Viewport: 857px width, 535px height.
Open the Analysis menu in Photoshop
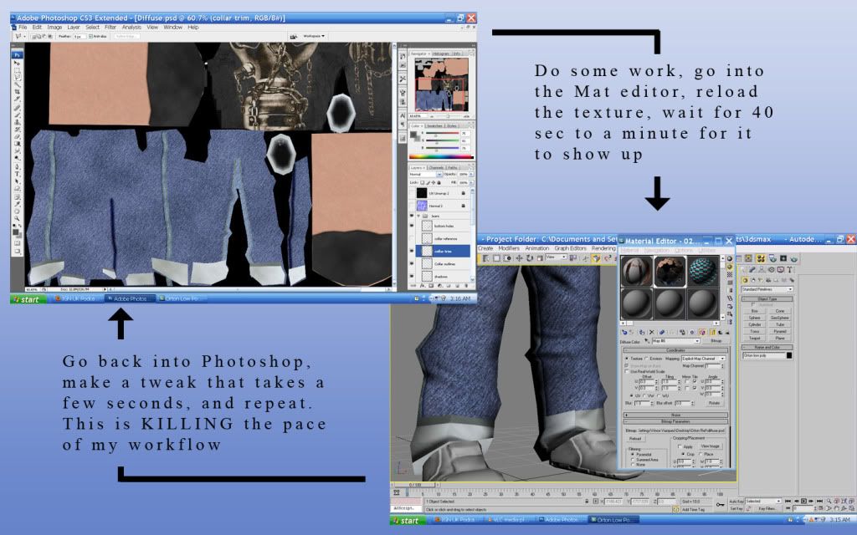[x=131, y=28]
